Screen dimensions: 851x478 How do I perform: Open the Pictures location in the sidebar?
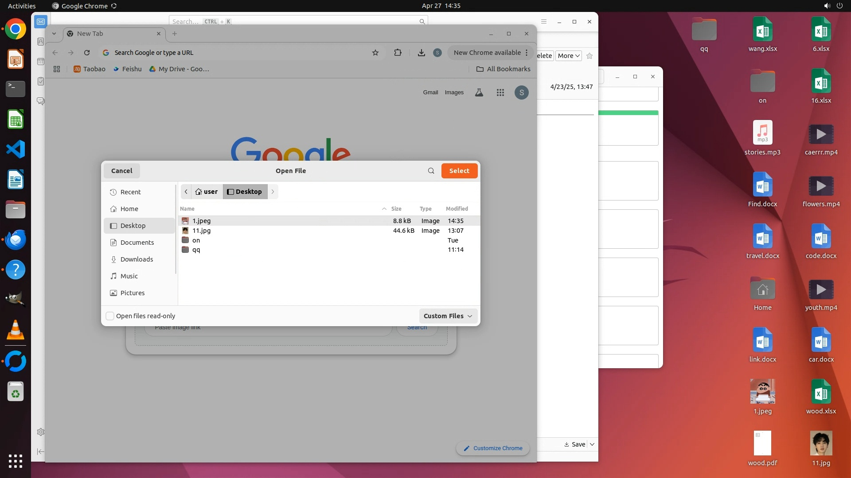[133, 293]
